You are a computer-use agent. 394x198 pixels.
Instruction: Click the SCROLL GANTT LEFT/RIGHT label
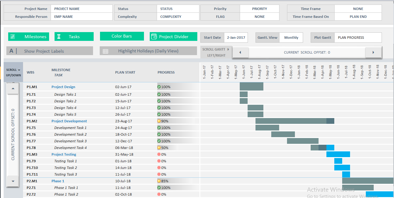[x=215, y=51]
